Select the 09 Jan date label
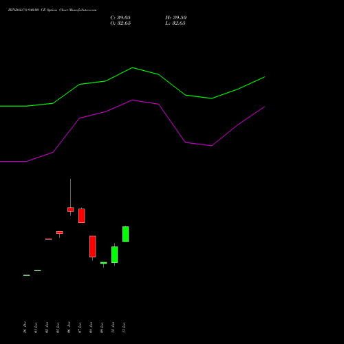 pos(102,327)
